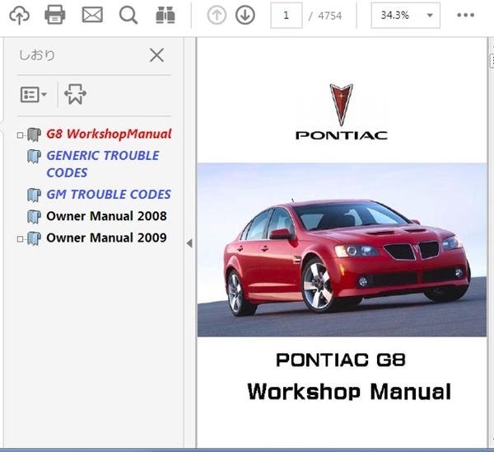The width and height of the screenshot is (494, 452).
Task: Click GENERIC TROUBLE CODES bookmark icon
Action: coord(34,156)
